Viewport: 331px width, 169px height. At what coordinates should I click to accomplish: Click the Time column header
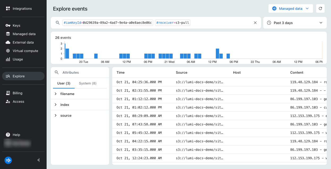(x=120, y=72)
